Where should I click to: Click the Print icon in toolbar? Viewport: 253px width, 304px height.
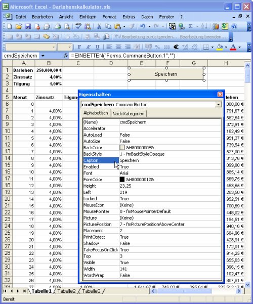coord(58,26)
